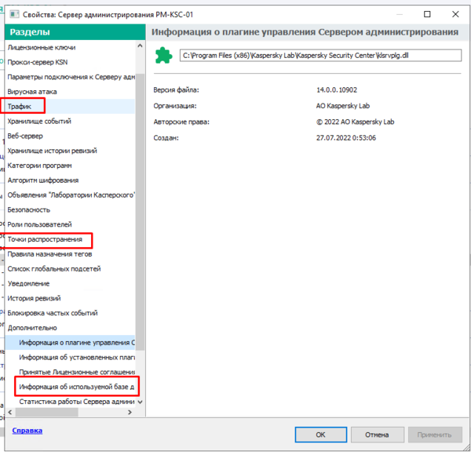471x455 pixels.
Task: Click the © 2022 AO Kaspersky Lab text
Action: [x=355, y=122]
